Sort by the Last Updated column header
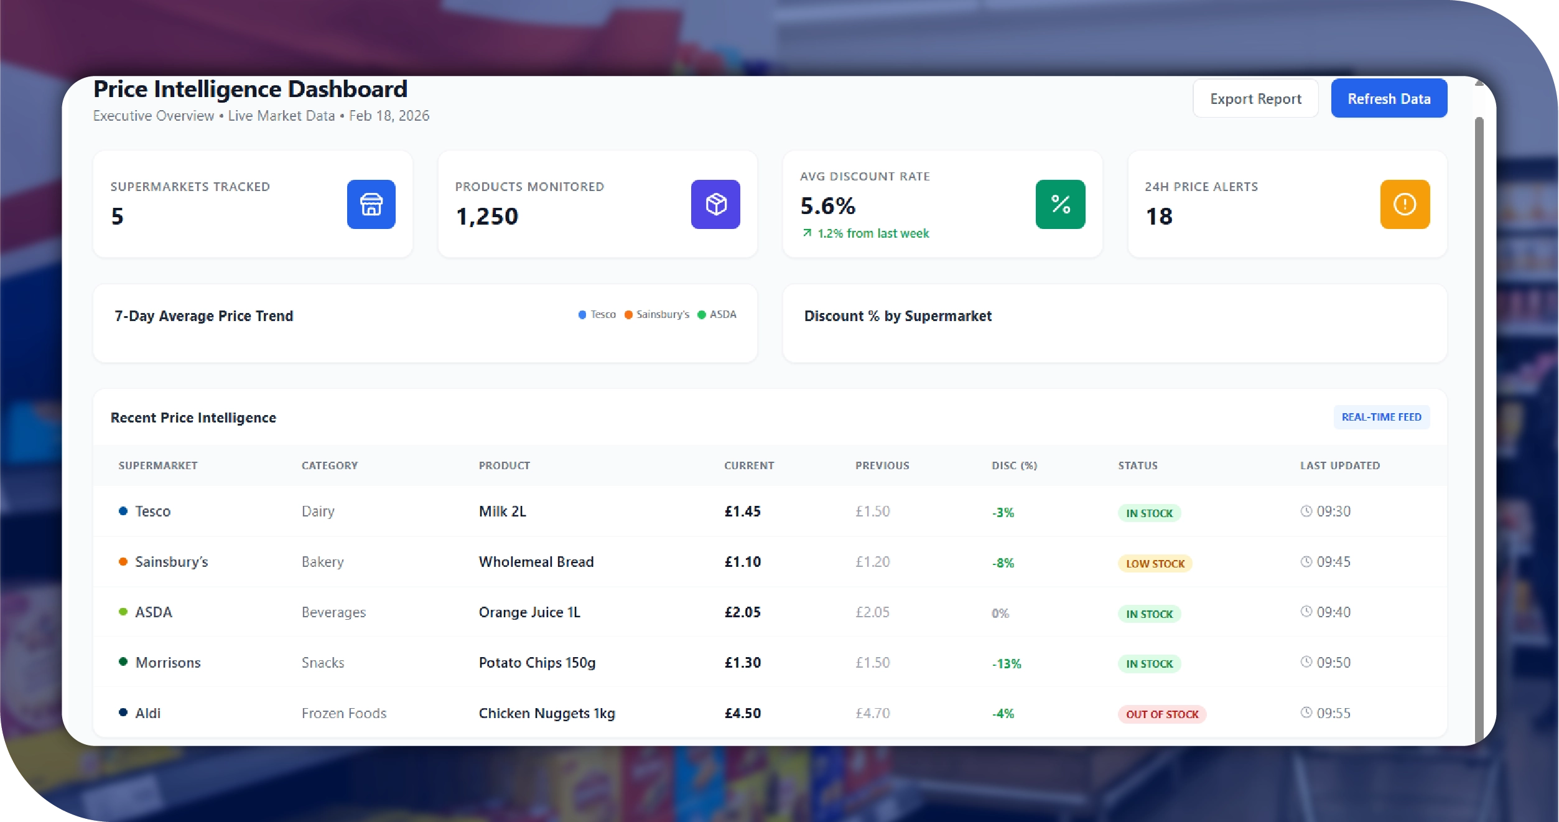 (x=1340, y=465)
